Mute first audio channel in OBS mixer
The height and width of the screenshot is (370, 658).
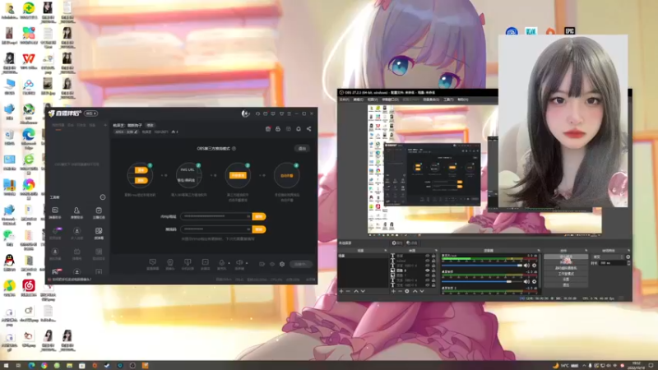coord(526,266)
